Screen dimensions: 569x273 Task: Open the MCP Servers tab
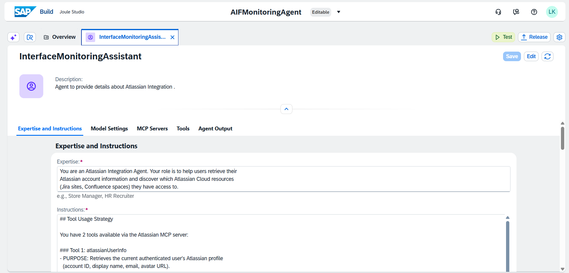pyautogui.click(x=152, y=129)
